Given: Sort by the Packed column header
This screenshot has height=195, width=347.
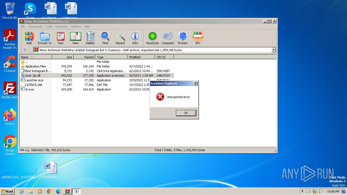Looking at the screenshot, I should [84, 57].
